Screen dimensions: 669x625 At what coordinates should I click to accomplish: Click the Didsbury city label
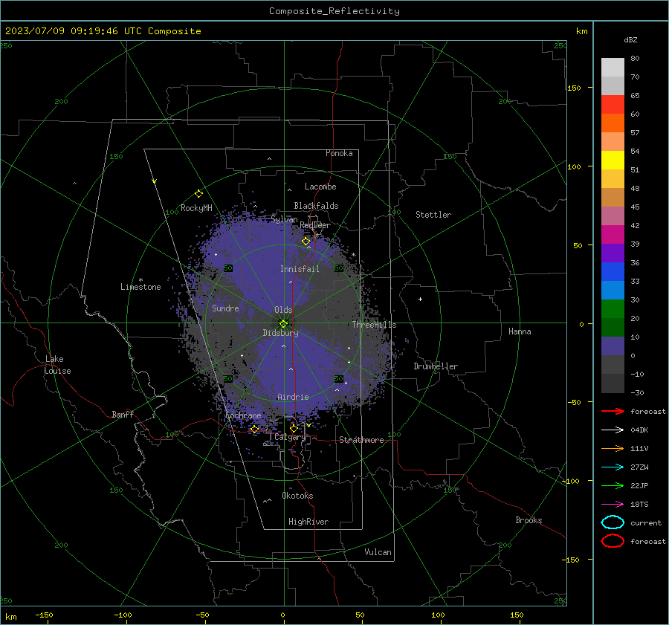pos(280,333)
